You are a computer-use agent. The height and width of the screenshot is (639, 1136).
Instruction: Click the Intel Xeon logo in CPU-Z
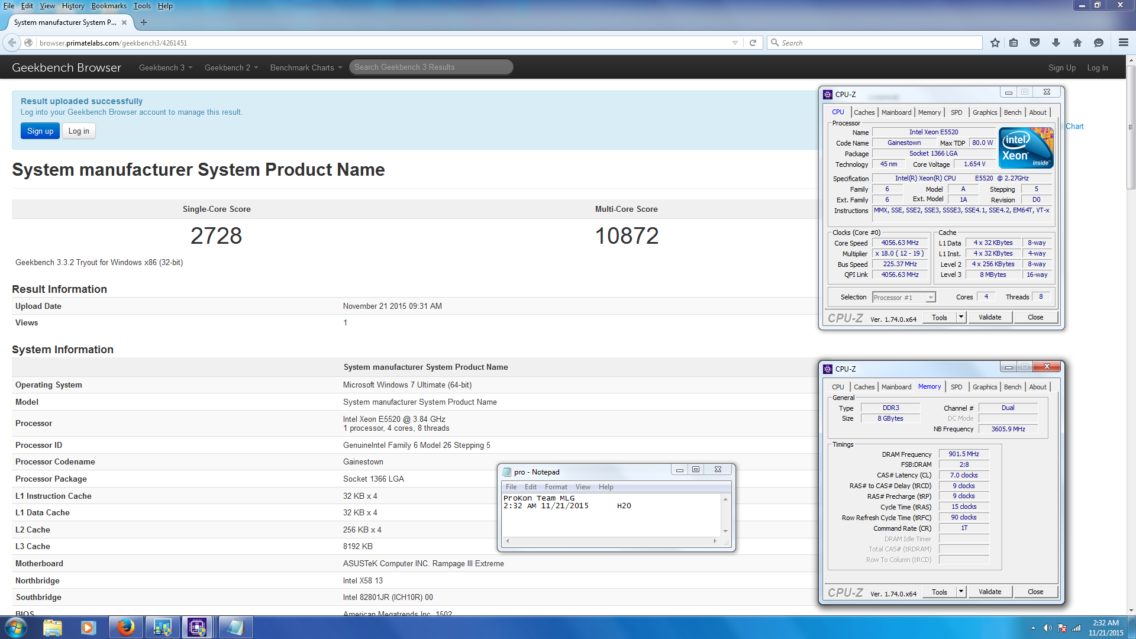pos(1026,148)
